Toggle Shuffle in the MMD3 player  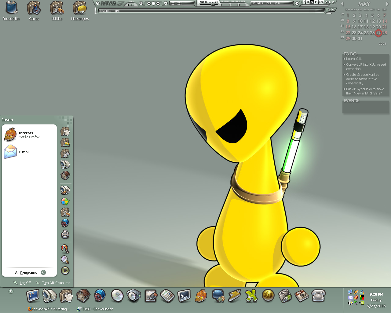click(x=225, y=5)
